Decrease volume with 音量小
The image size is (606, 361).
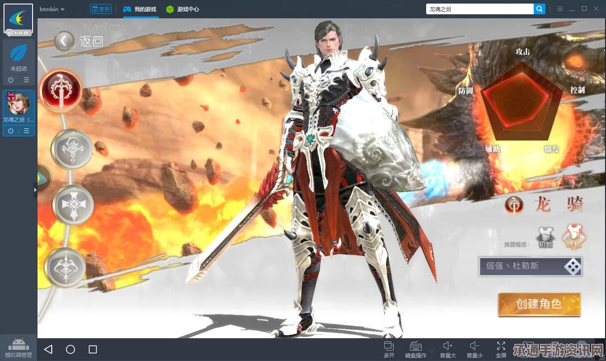click(x=475, y=350)
